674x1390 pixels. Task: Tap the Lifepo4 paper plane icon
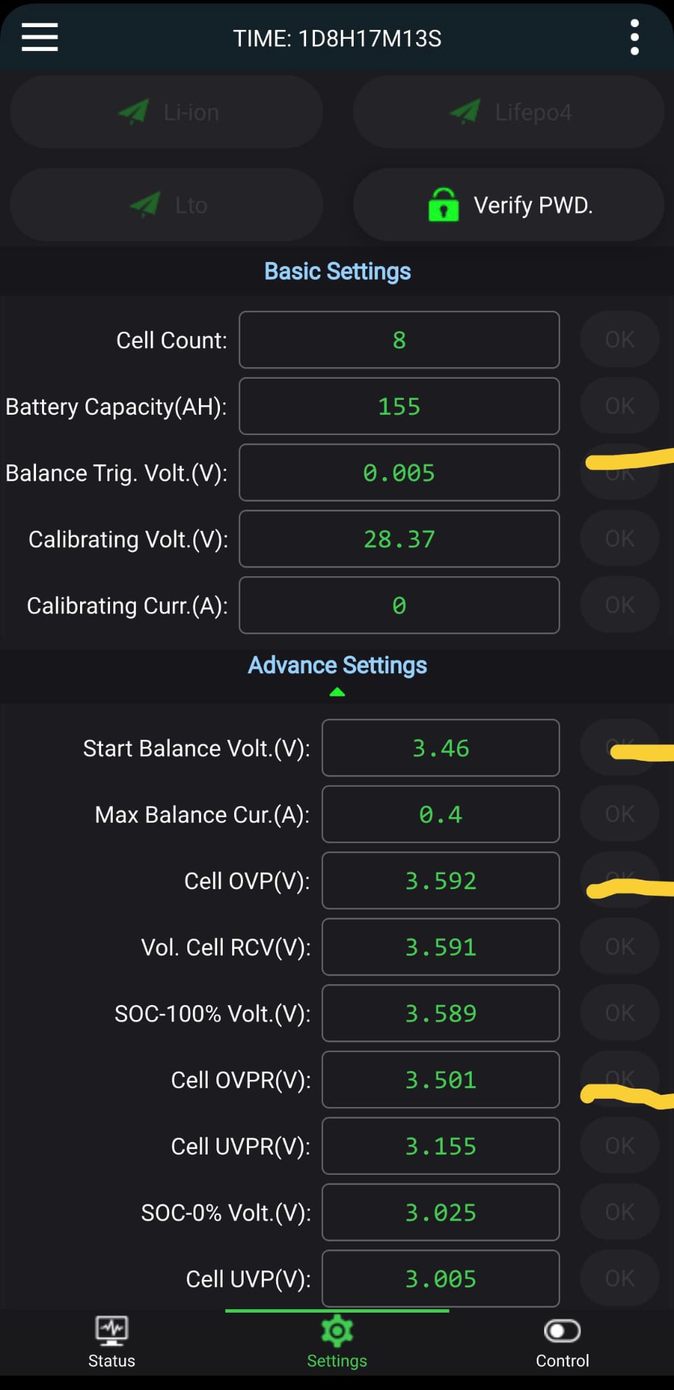tap(465, 112)
